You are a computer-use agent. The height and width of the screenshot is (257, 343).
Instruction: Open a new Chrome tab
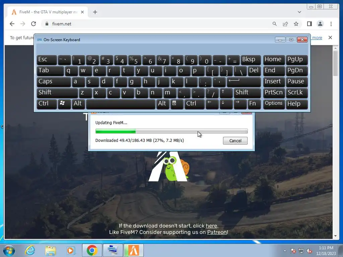[x=95, y=12]
